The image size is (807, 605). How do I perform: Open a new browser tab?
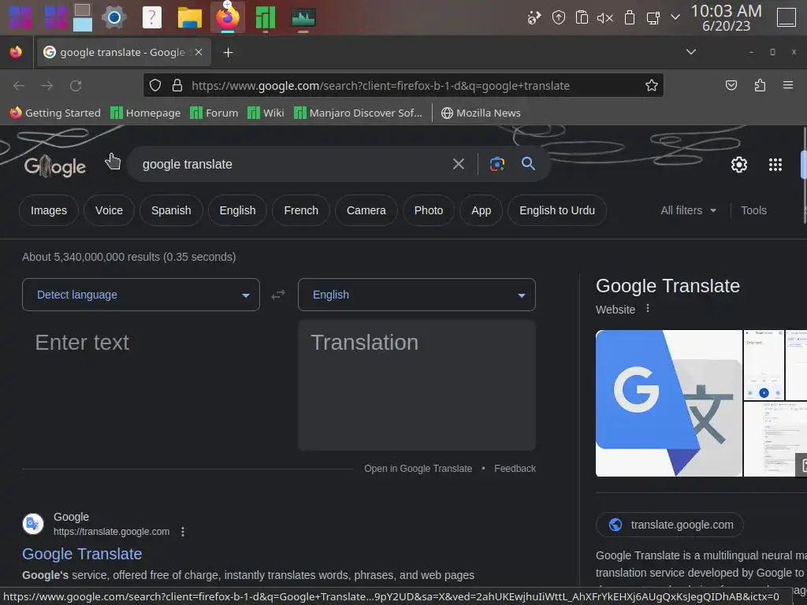[228, 53]
